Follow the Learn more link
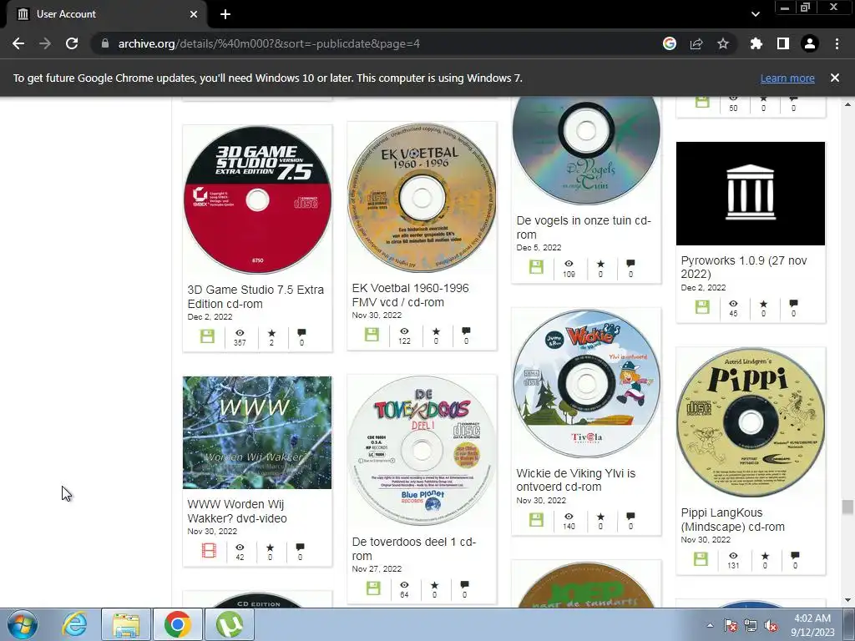The image size is (855, 641). pos(787,78)
